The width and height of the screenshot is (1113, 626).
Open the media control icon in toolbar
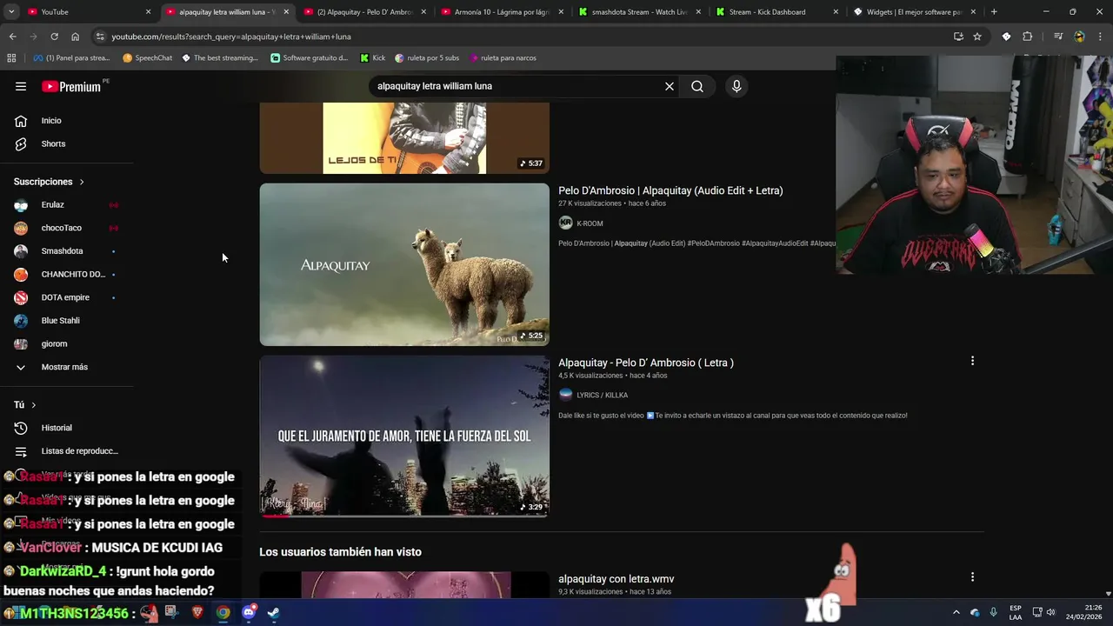point(1058,37)
